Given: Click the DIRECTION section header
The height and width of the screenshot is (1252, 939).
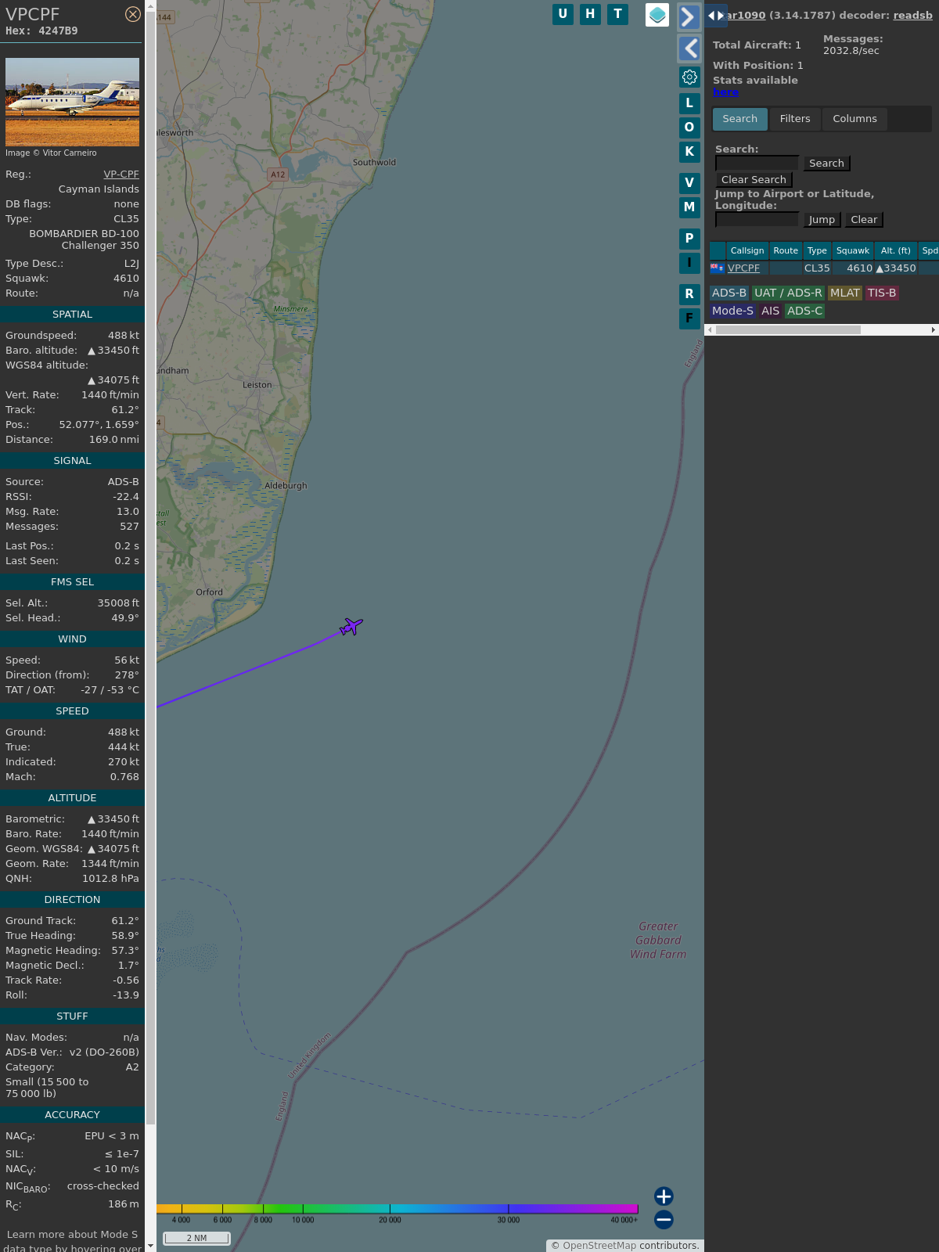Looking at the screenshot, I should [x=72, y=900].
